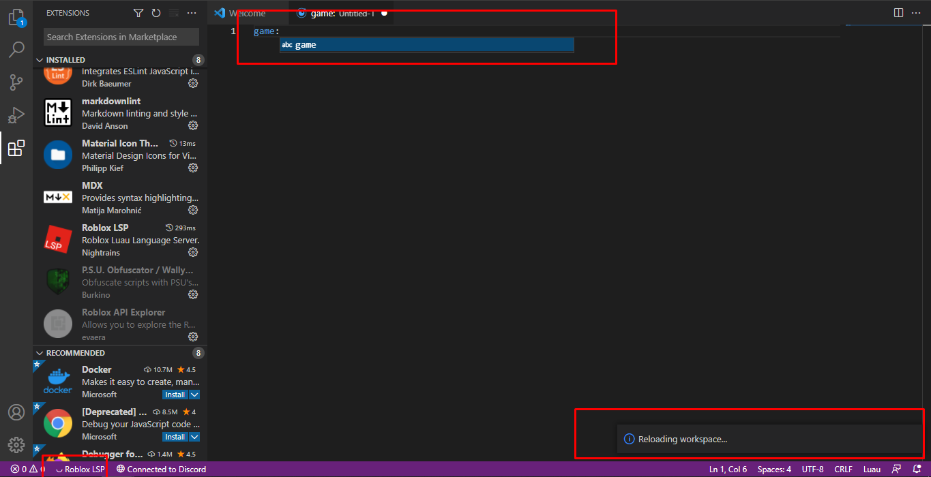Click the Filter Extensions funnel icon
This screenshot has height=477, width=931.
tap(138, 12)
